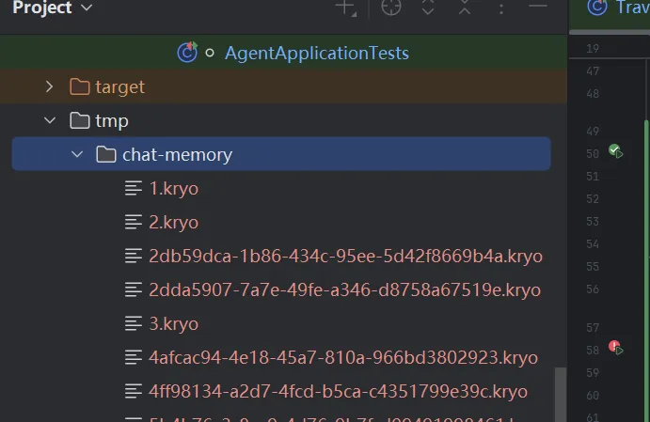Run the passed test at line 50
Viewport: 650px width, 422px height.
click(615, 150)
